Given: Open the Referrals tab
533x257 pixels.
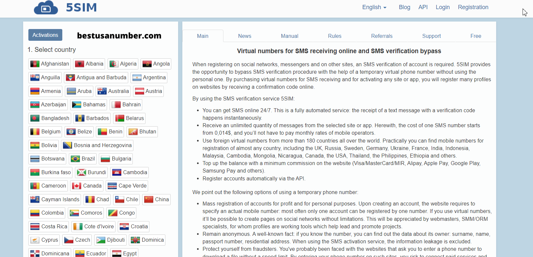Looking at the screenshot, I should (x=382, y=36).
